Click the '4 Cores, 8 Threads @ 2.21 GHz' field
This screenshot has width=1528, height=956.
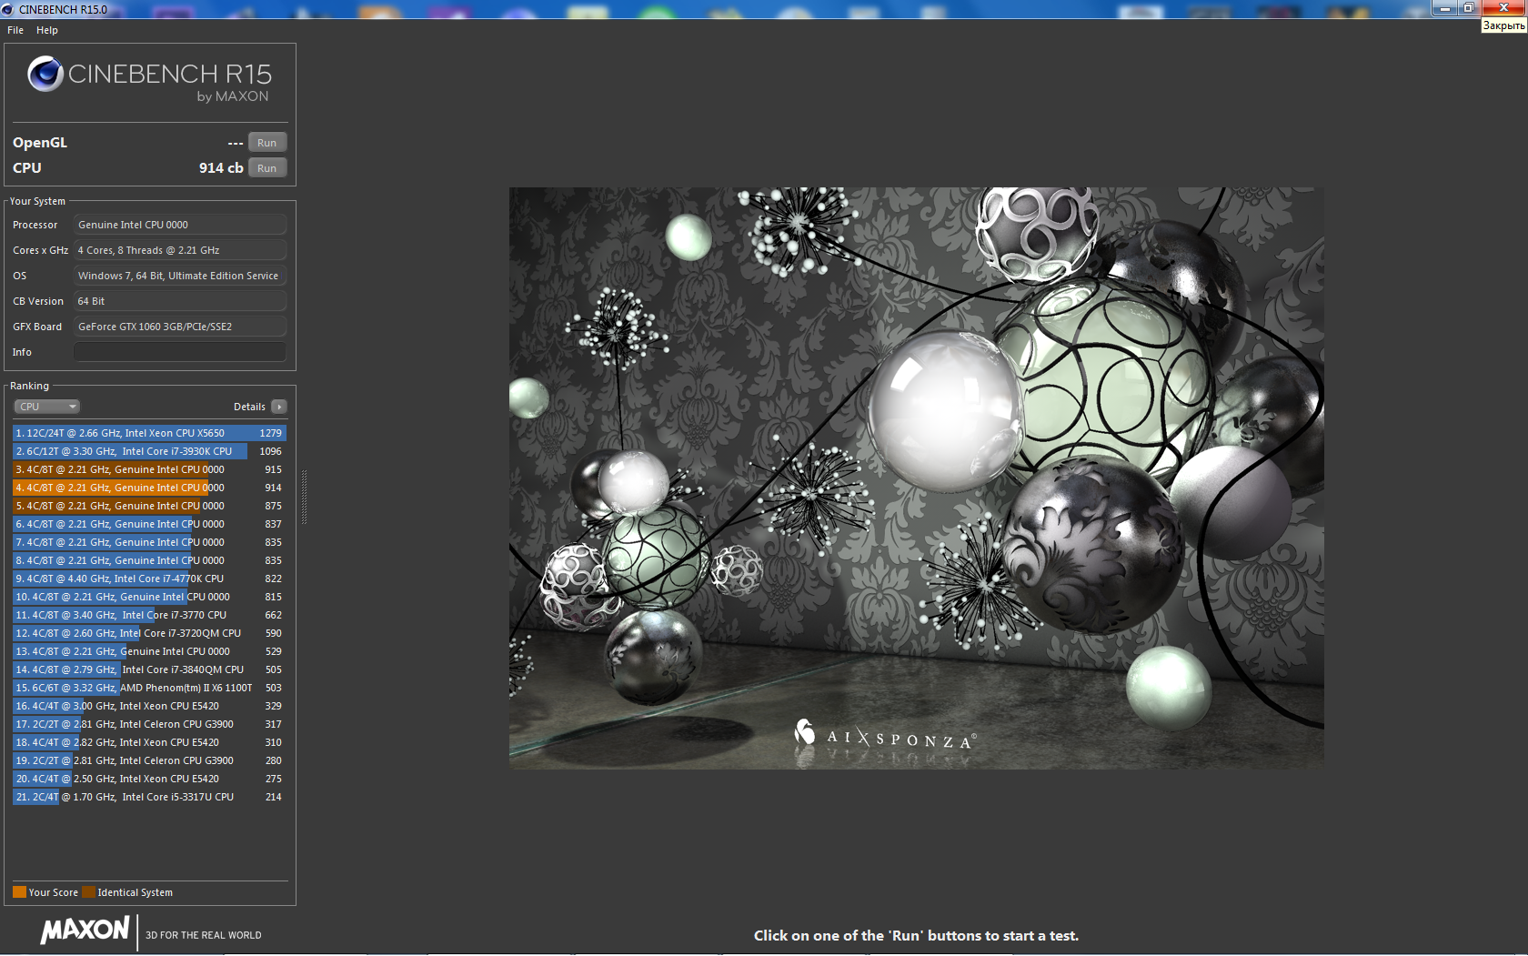coord(180,250)
